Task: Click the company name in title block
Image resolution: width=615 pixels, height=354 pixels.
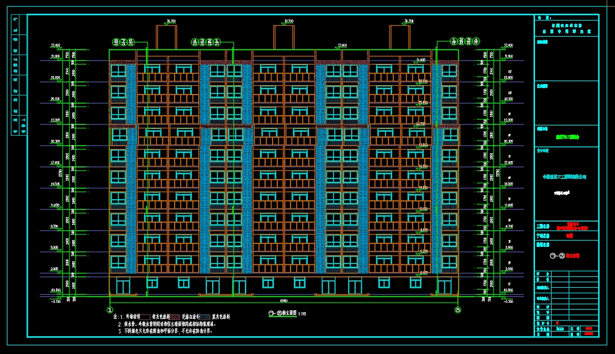Action: click(x=564, y=177)
